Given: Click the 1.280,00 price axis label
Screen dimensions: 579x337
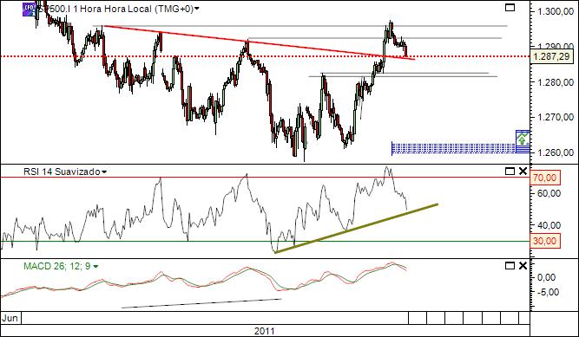Looking at the screenshot, I should click(x=556, y=82).
